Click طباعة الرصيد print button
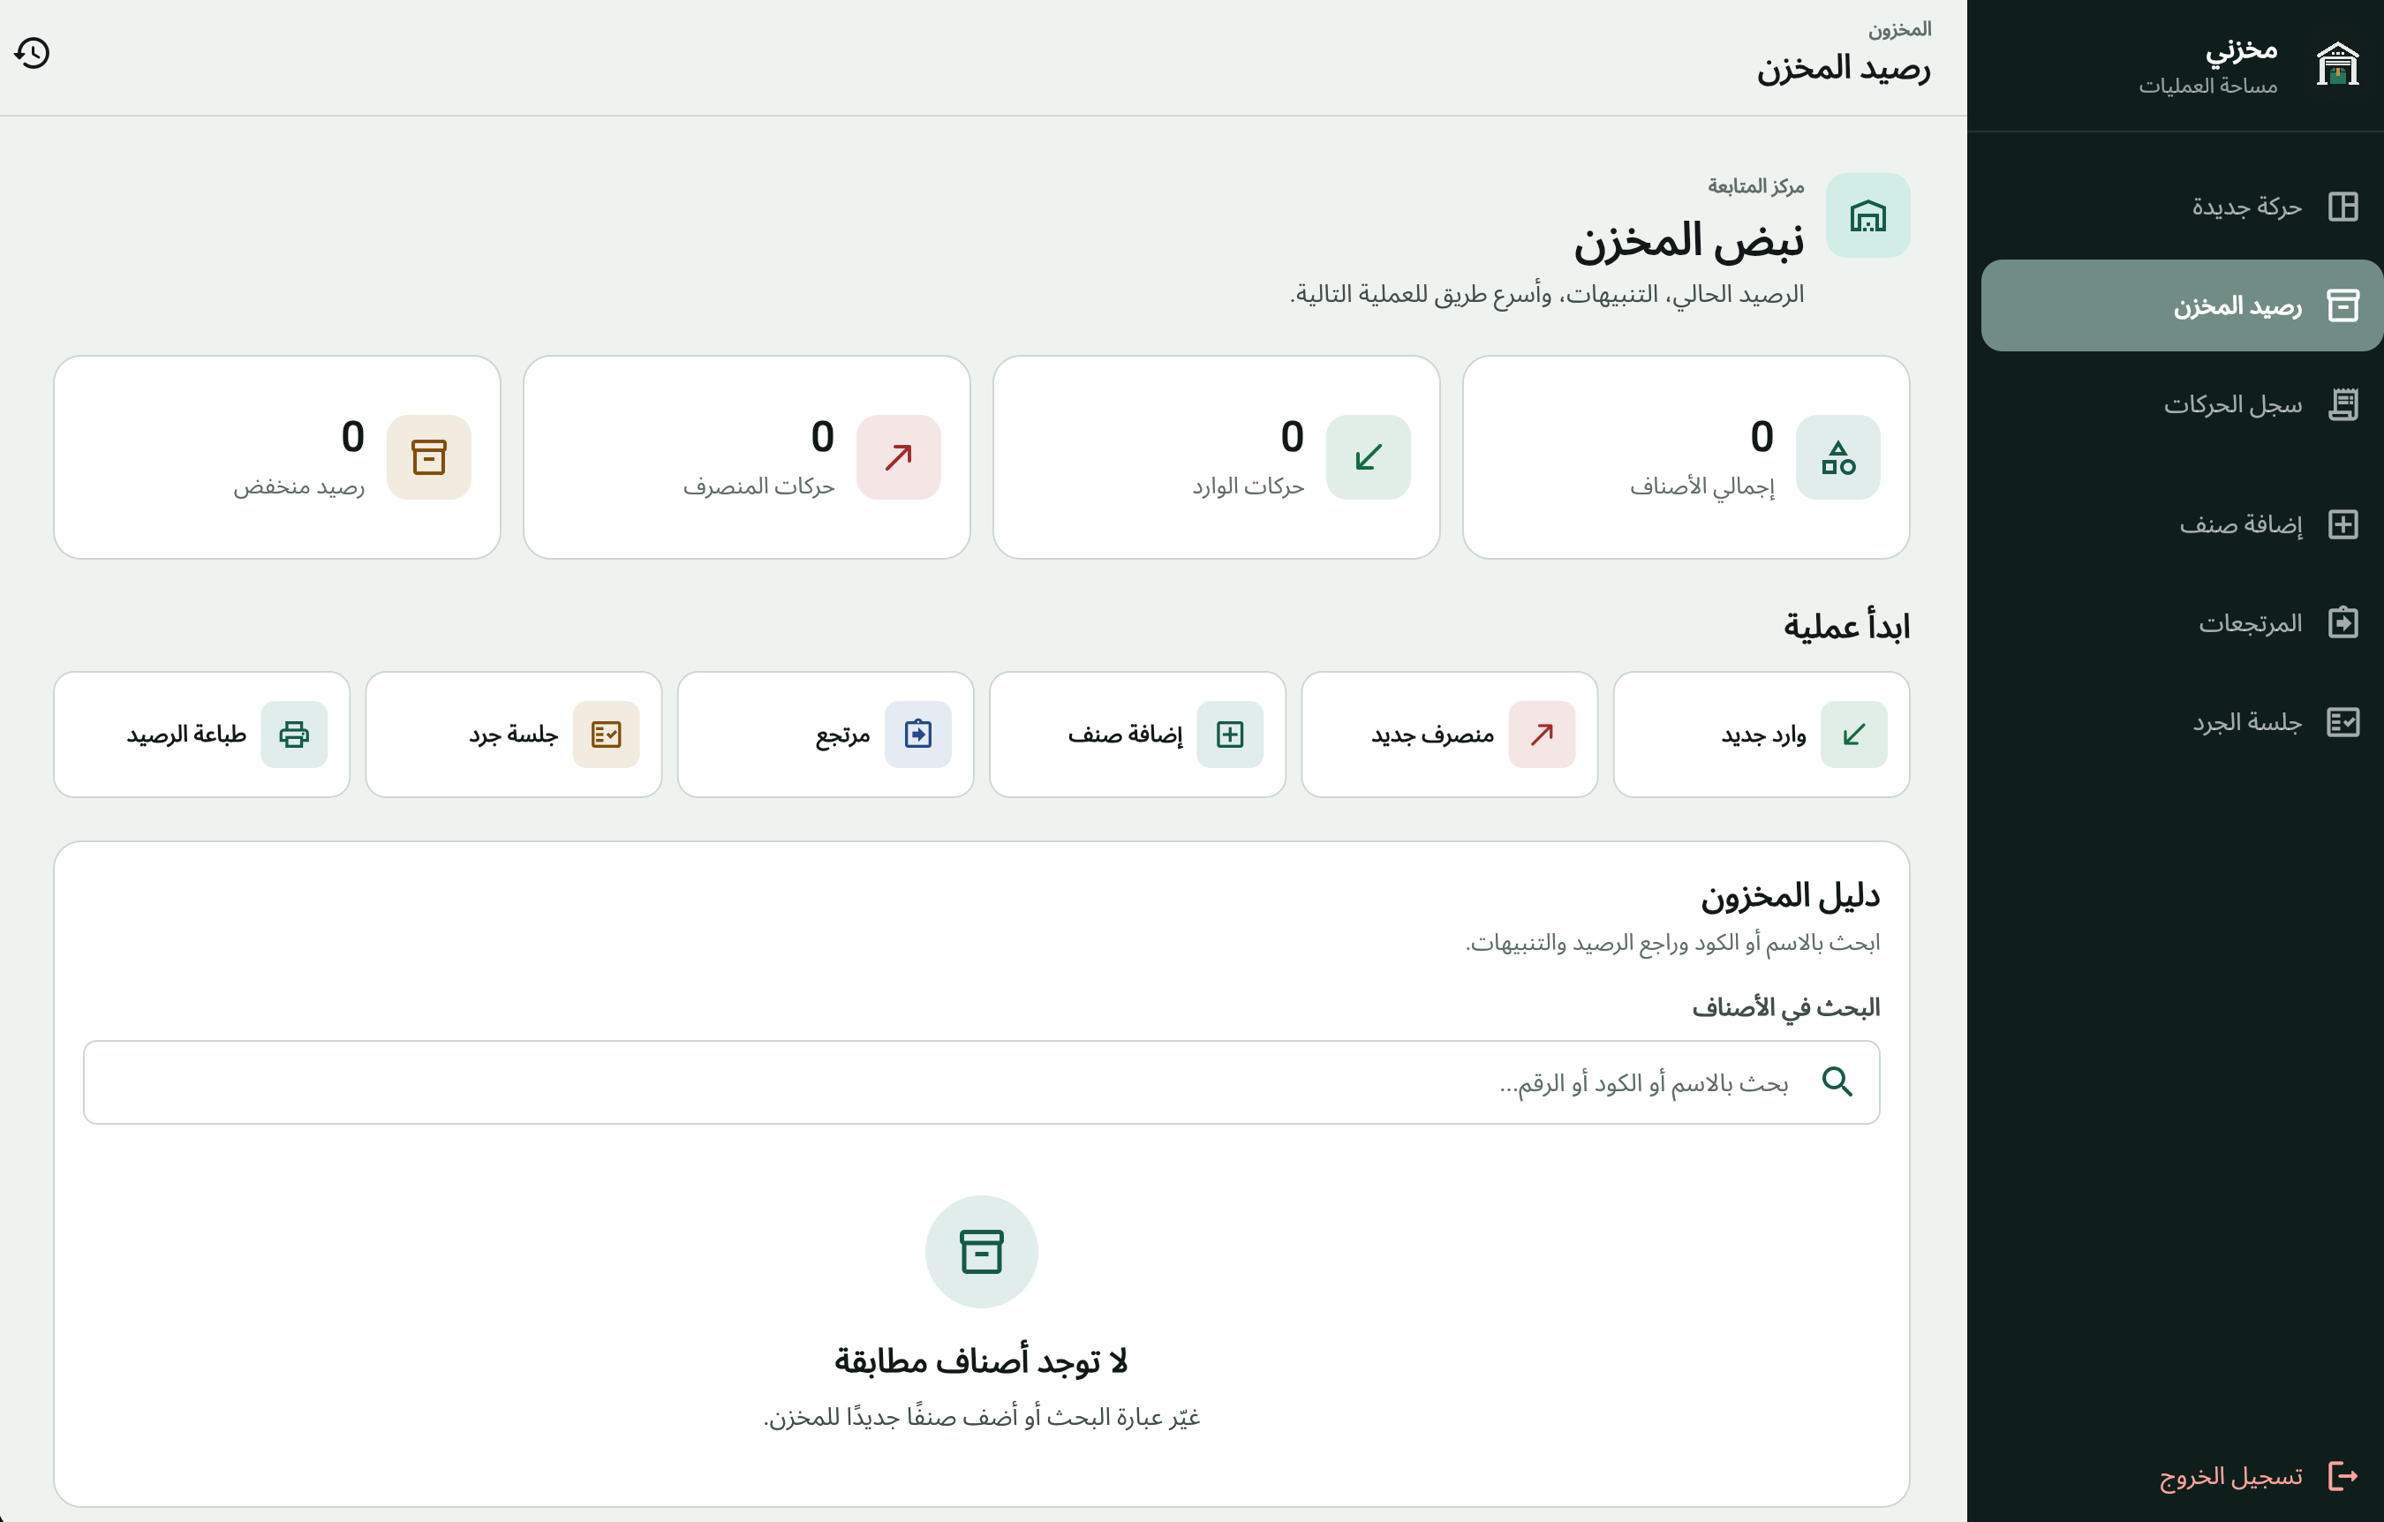Screen dimensions: 2384x1522 [201, 735]
